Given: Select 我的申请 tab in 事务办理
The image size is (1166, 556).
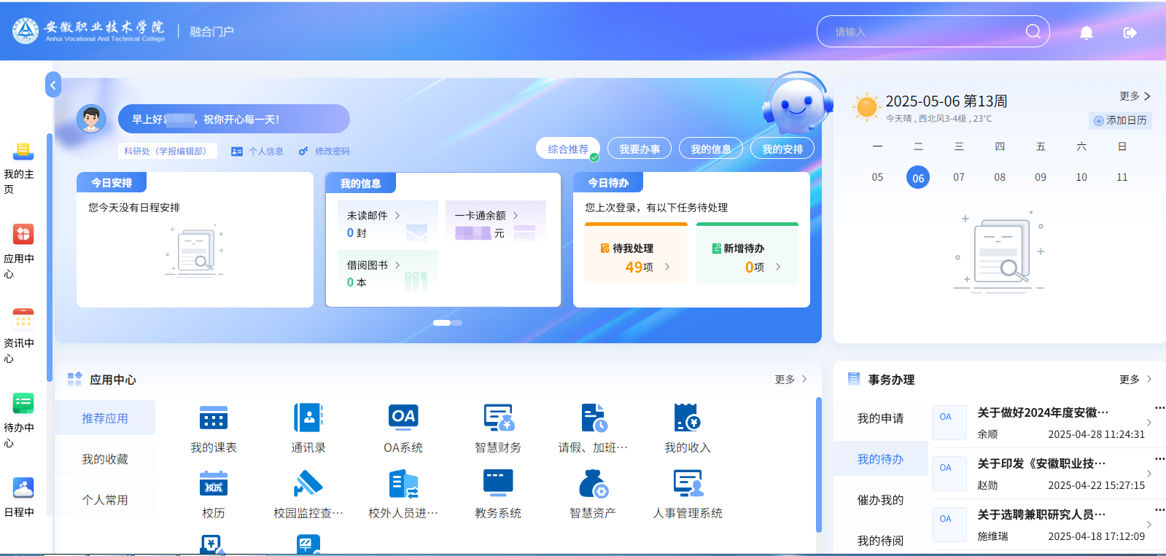Looking at the screenshot, I should coord(880,418).
